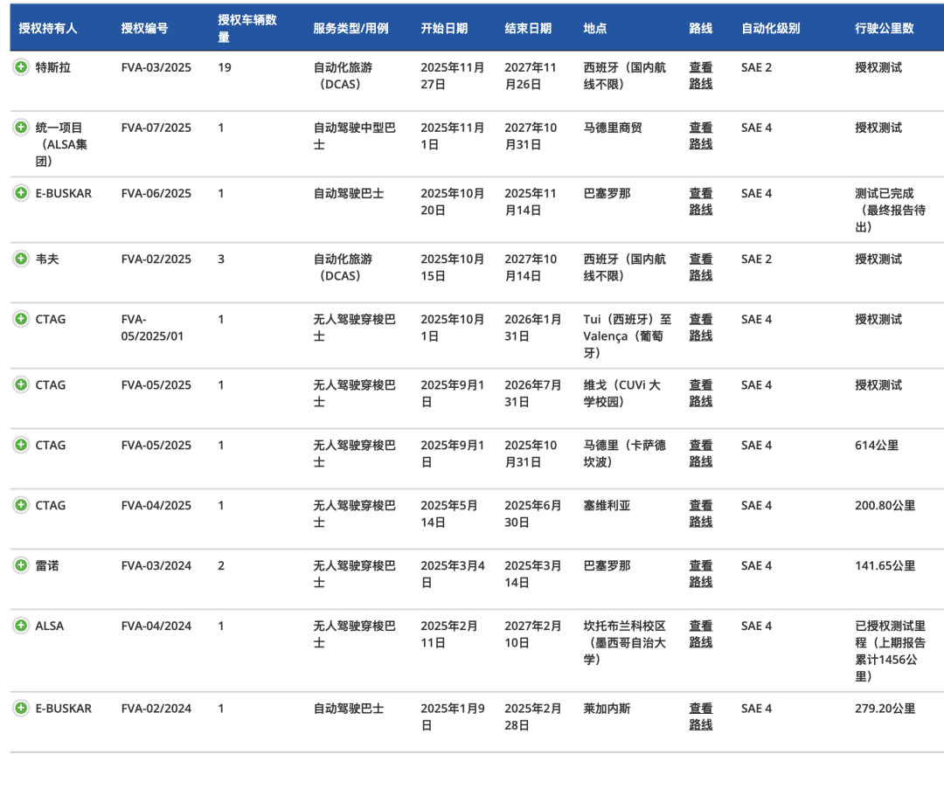
Task: Click the 授权编号 column header
Action: pyautogui.click(x=144, y=28)
